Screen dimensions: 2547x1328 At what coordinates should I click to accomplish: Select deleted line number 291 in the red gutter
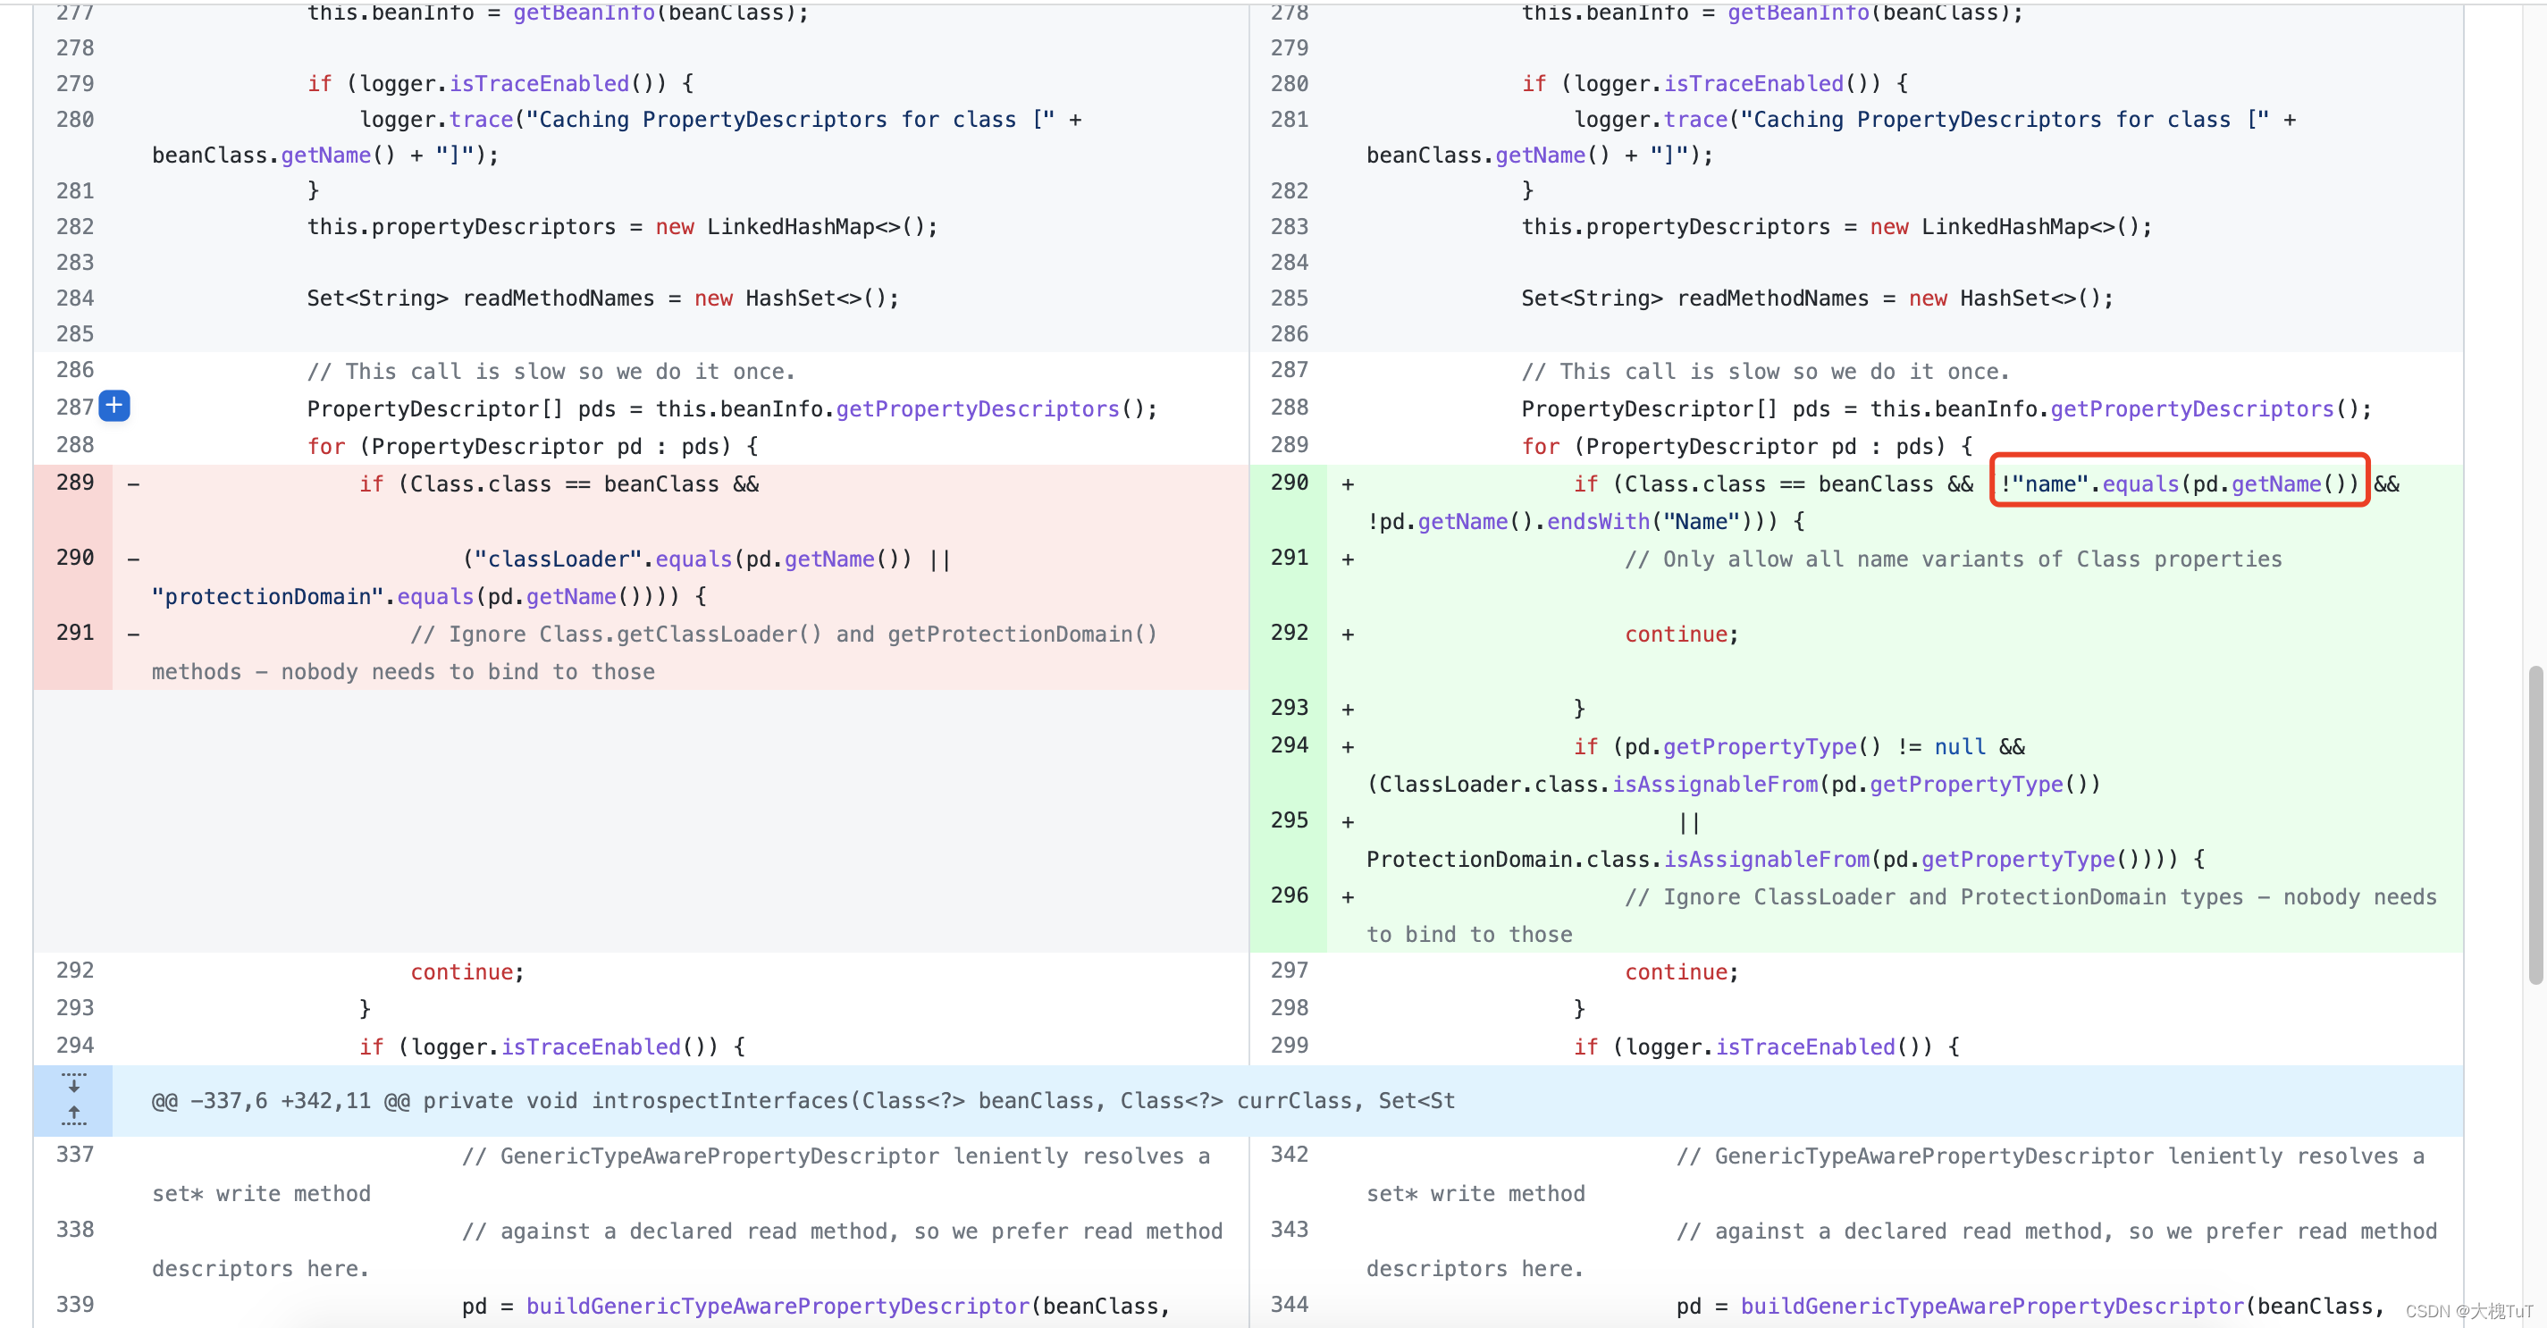tap(75, 633)
